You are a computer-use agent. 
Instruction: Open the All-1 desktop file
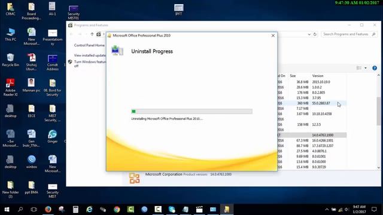tap(52, 10)
